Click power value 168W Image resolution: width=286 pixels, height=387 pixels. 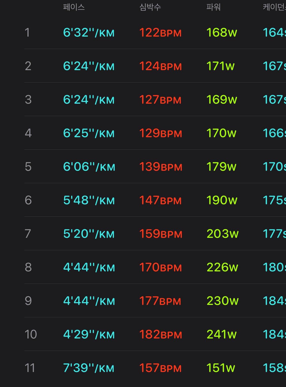(222, 33)
